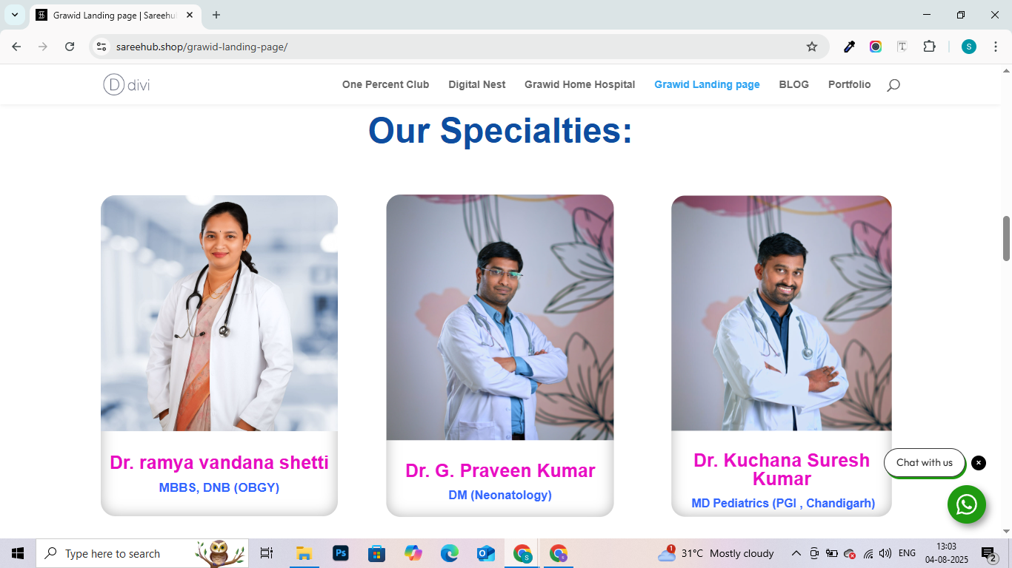
Task: Open the site search magnifier icon
Action: tap(893, 85)
